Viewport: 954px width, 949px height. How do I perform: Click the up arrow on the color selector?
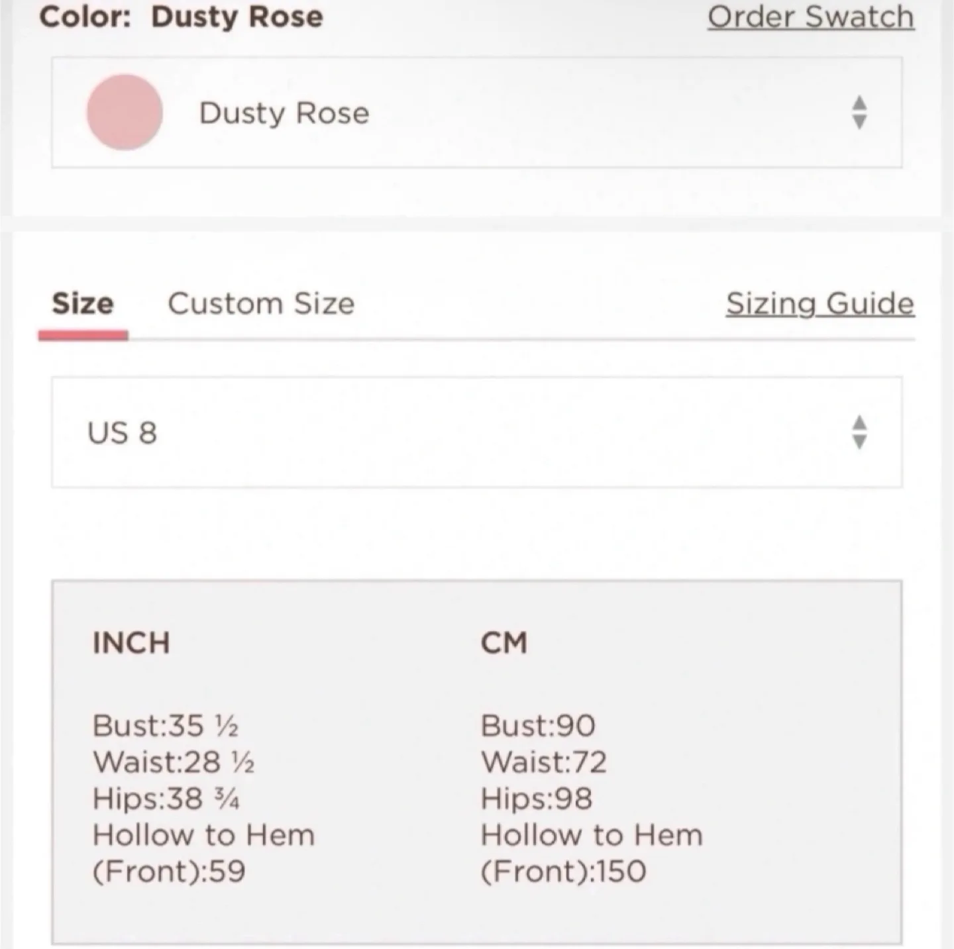point(859,104)
